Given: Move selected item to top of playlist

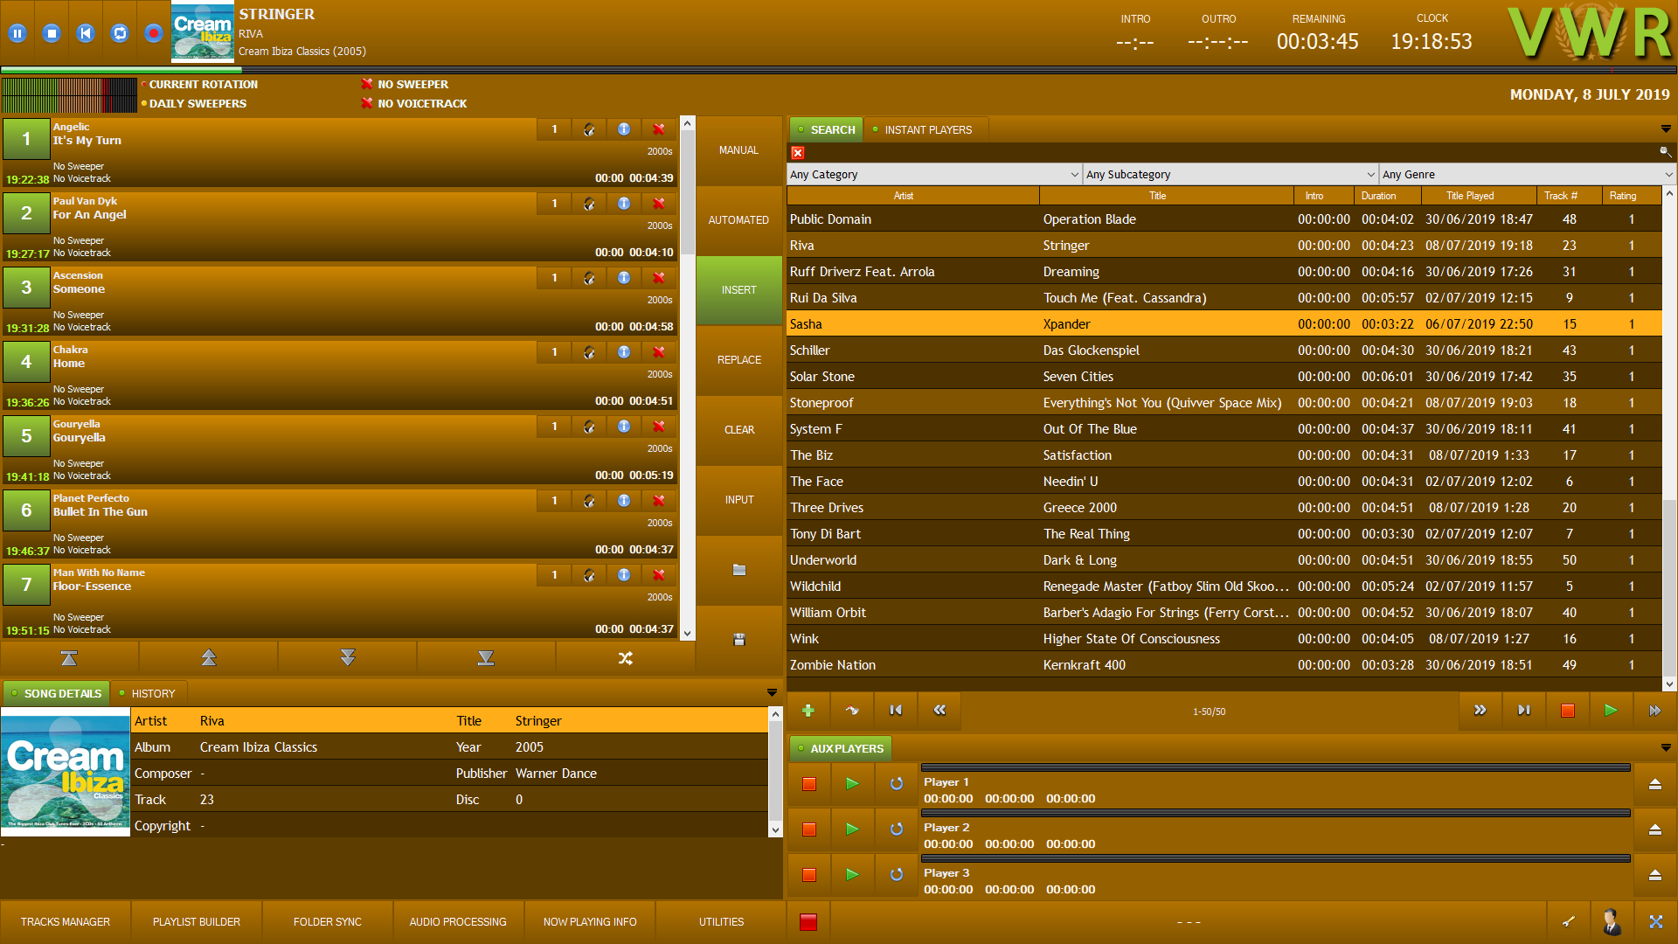Looking at the screenshot, I should tap(69, 658).
